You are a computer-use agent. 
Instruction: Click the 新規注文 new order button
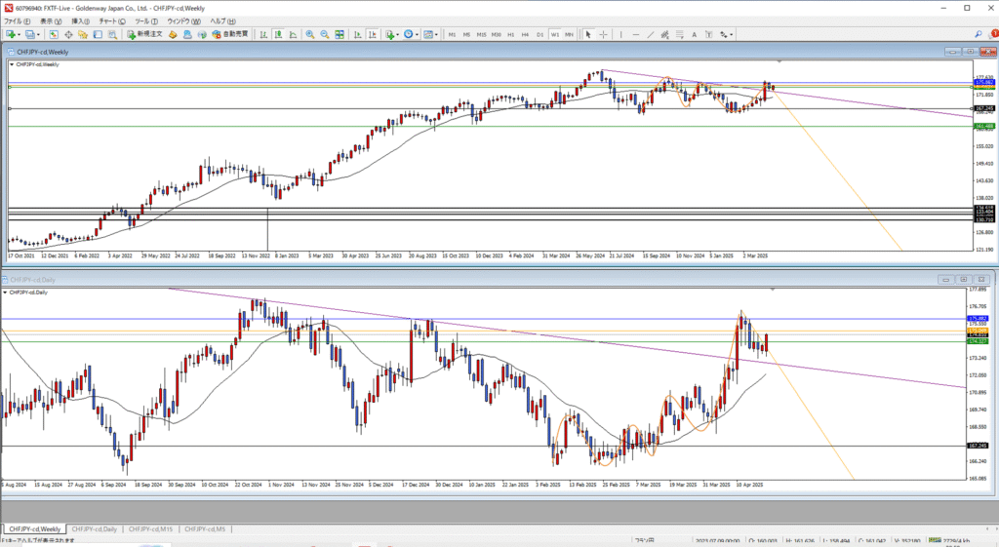tap(144, 34)
